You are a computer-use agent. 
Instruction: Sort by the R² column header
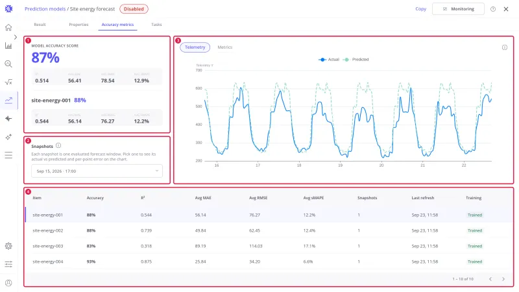(143, 198)
